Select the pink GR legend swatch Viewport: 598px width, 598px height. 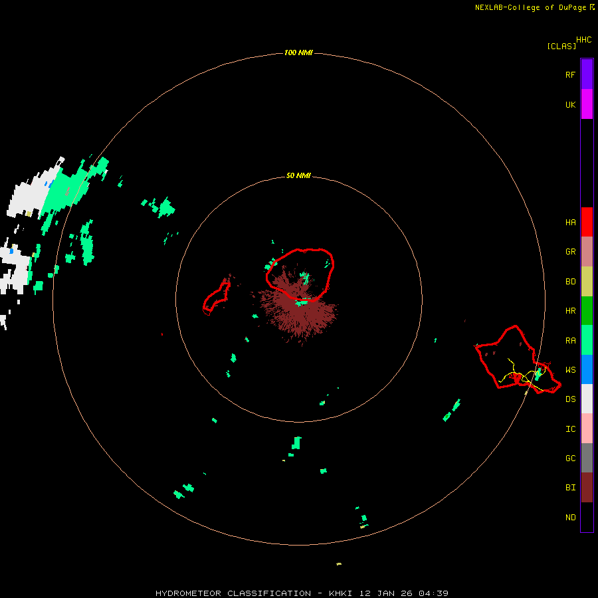point(587,252)
